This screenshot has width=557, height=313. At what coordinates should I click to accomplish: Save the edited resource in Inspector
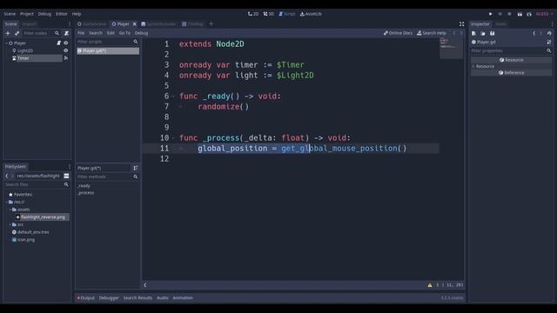click(493, 33)
